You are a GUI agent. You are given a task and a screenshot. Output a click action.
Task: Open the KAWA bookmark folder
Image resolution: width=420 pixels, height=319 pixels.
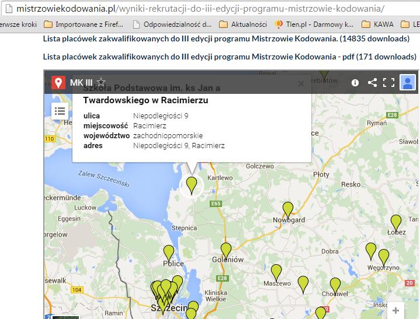(x=377, y=24)
